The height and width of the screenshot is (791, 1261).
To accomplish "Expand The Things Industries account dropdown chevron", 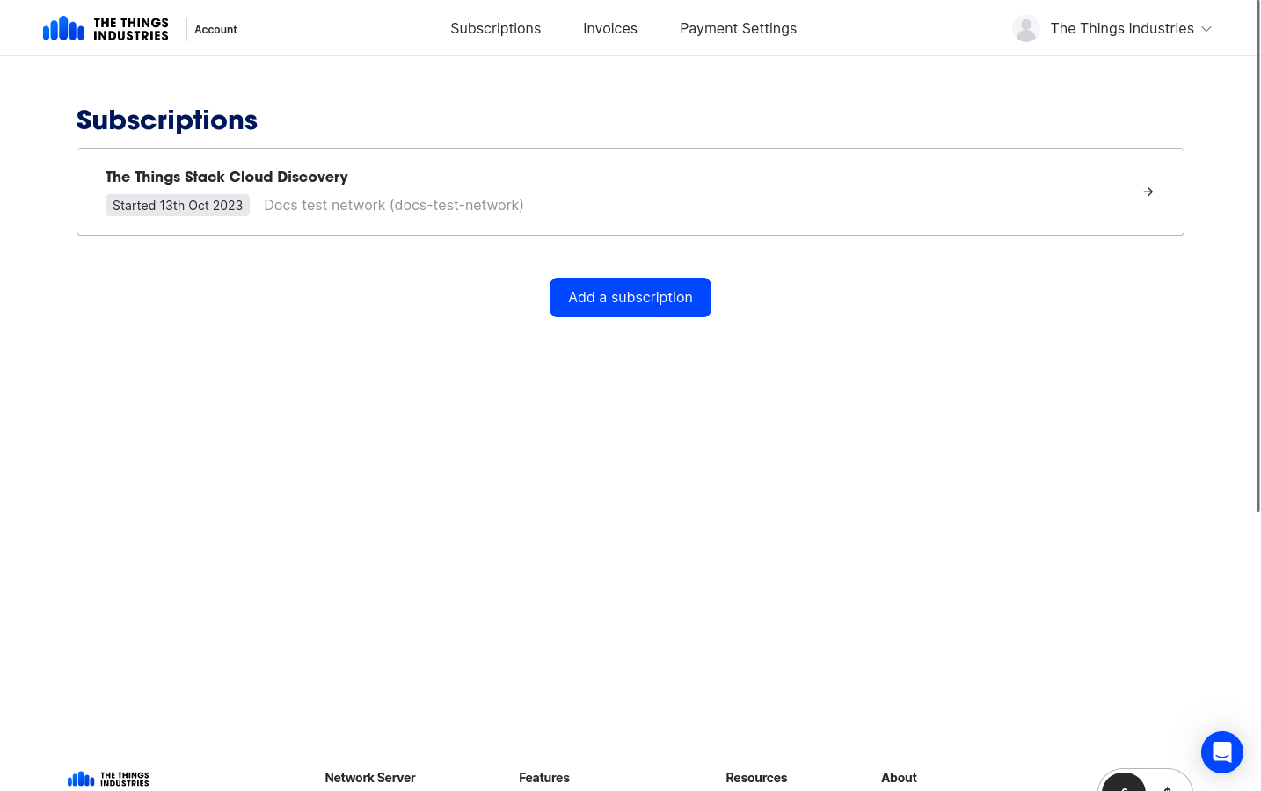I will click(x=1206, y=29).
